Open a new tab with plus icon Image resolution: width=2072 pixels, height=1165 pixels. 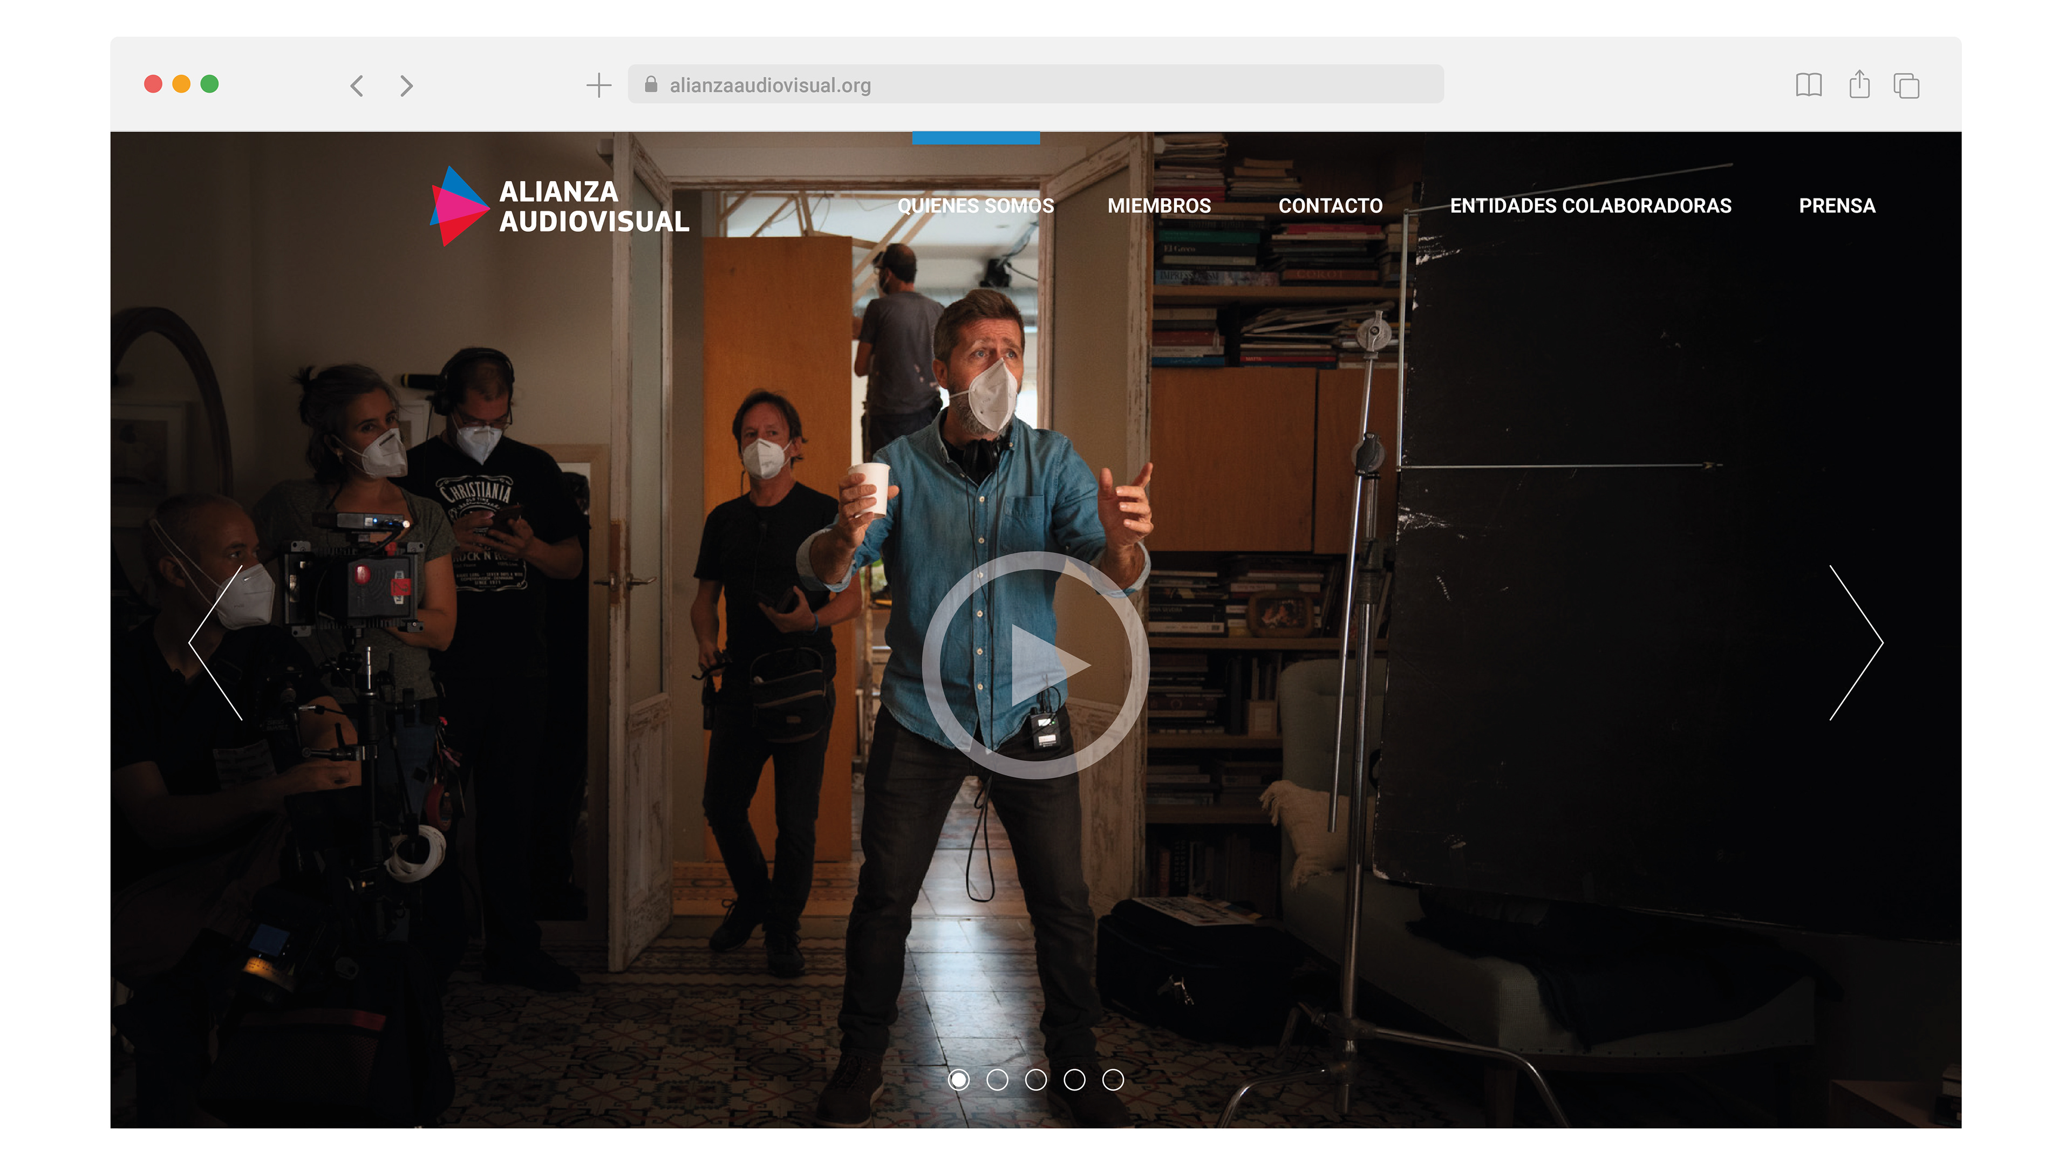[x=598, y=85]
